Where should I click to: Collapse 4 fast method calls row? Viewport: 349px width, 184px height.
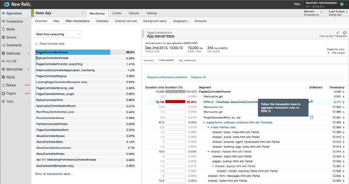pyautogui.click(x=208, y=127)
